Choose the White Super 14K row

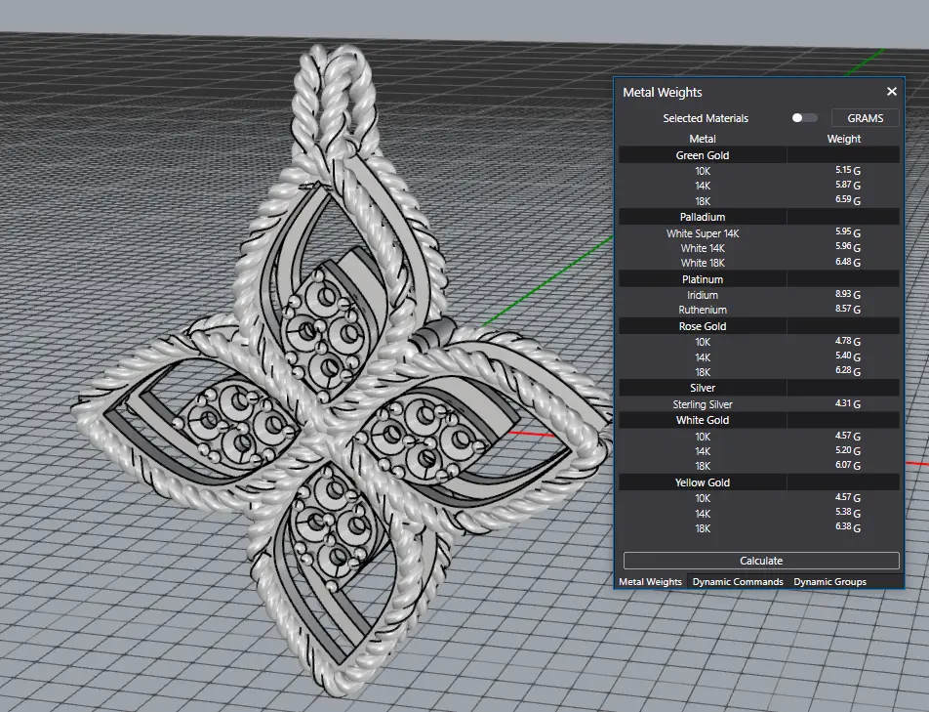703,233
